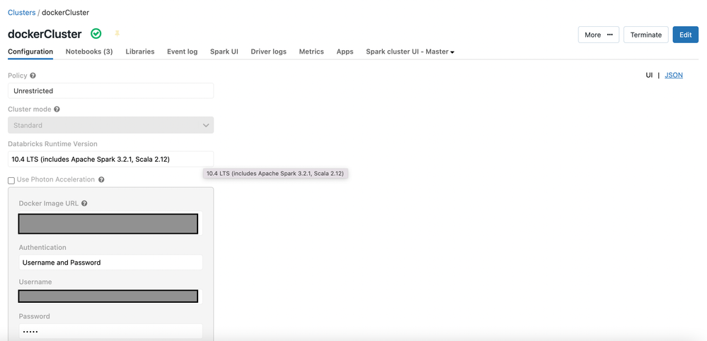Expand the Cluster mode Standard dropdown
Image resolution: width=707 pixels, height=341 pixels.
pos(110,125)
